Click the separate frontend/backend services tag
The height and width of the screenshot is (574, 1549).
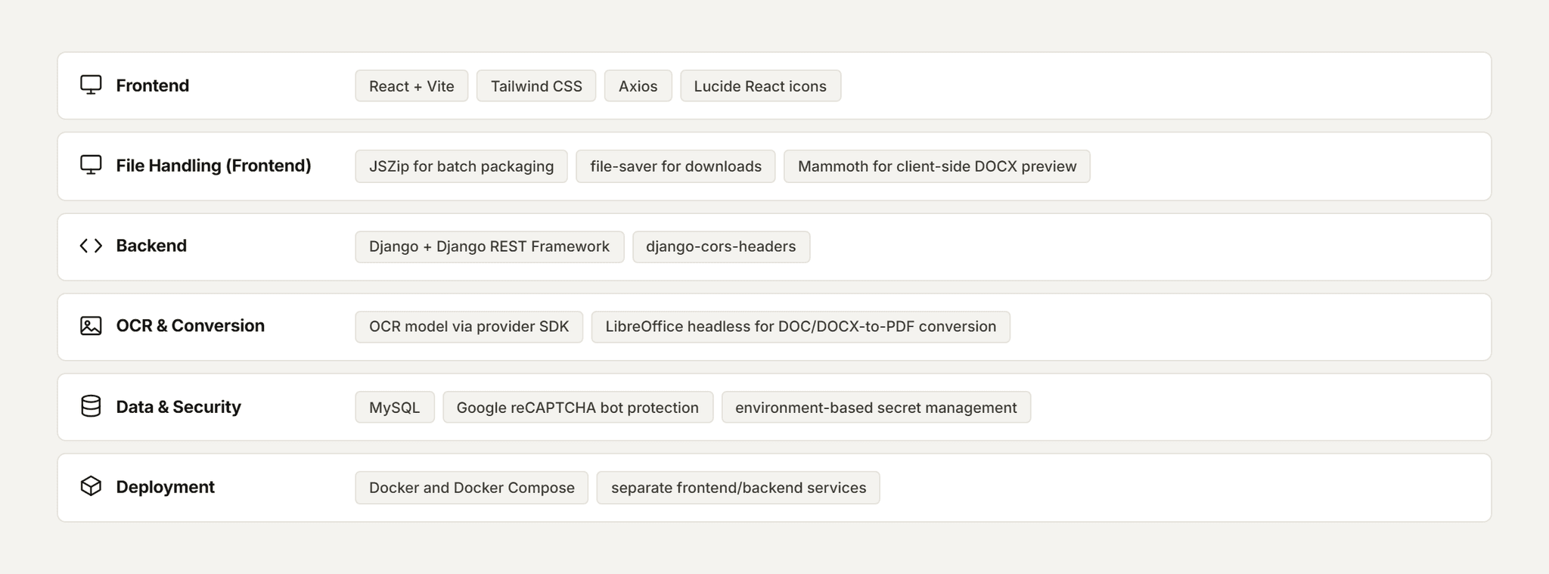(738, 488)
